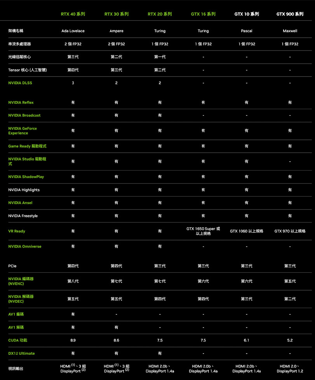The height and width of the screenshot is (380, 315).
Task: Open the GTX 16 系列 column header link
Action: (203, 14)
